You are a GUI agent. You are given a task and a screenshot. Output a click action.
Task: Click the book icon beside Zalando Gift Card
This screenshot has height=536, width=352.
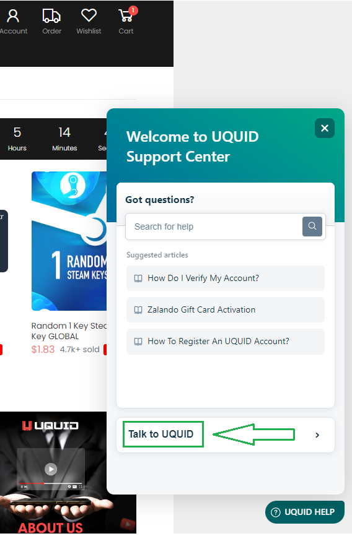(x=138, y=310)
